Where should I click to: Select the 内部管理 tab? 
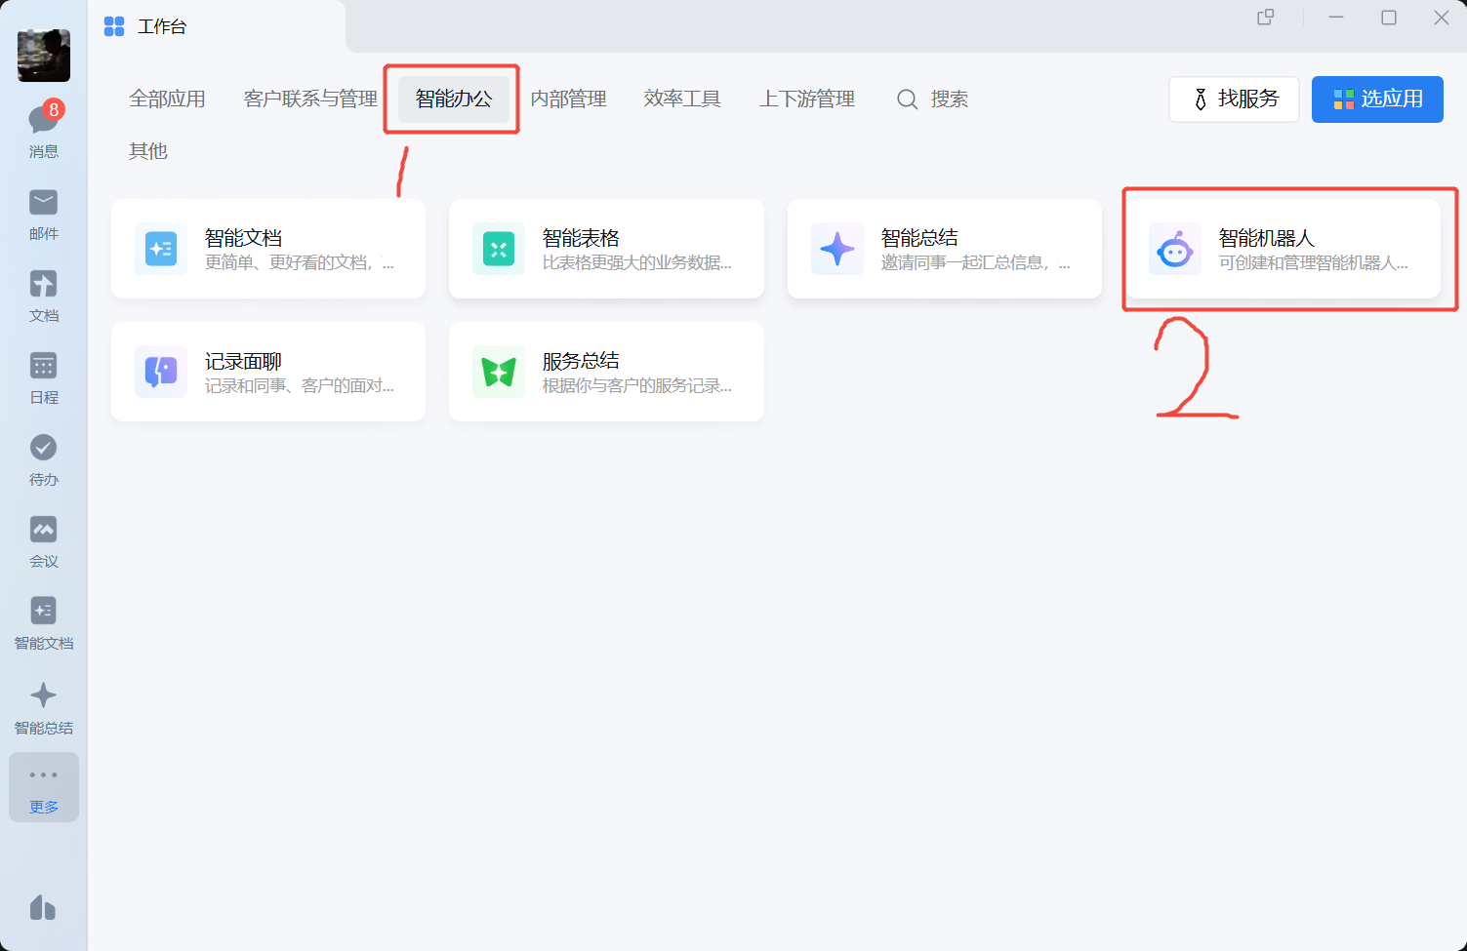[569, 99]
